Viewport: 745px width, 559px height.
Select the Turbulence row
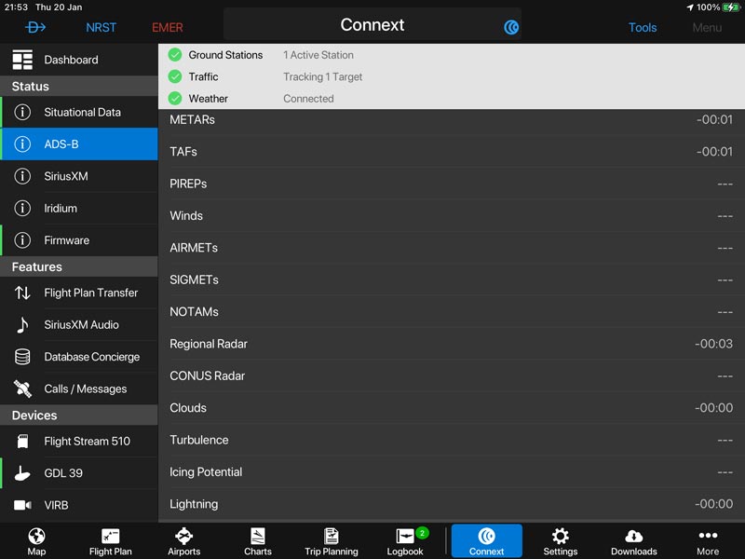click(x=452, y=440)
